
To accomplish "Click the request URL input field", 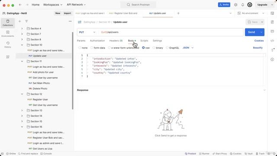I will coord(171,32).
